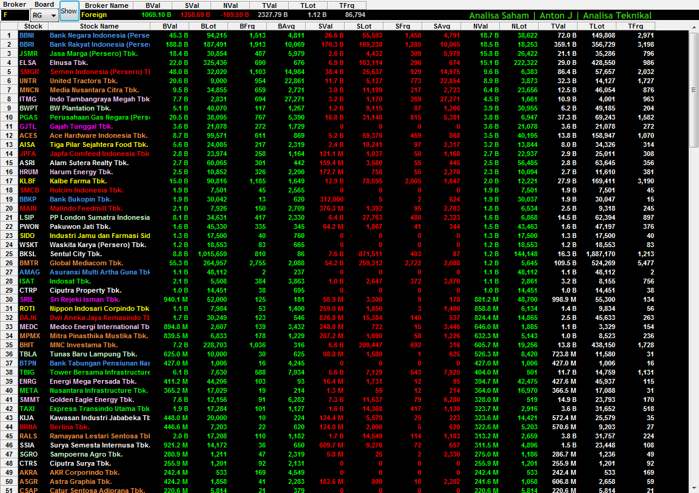Screen dimensions: 699x493
Task: Select the AMAG stock code
Action: [x=29, y=272]
